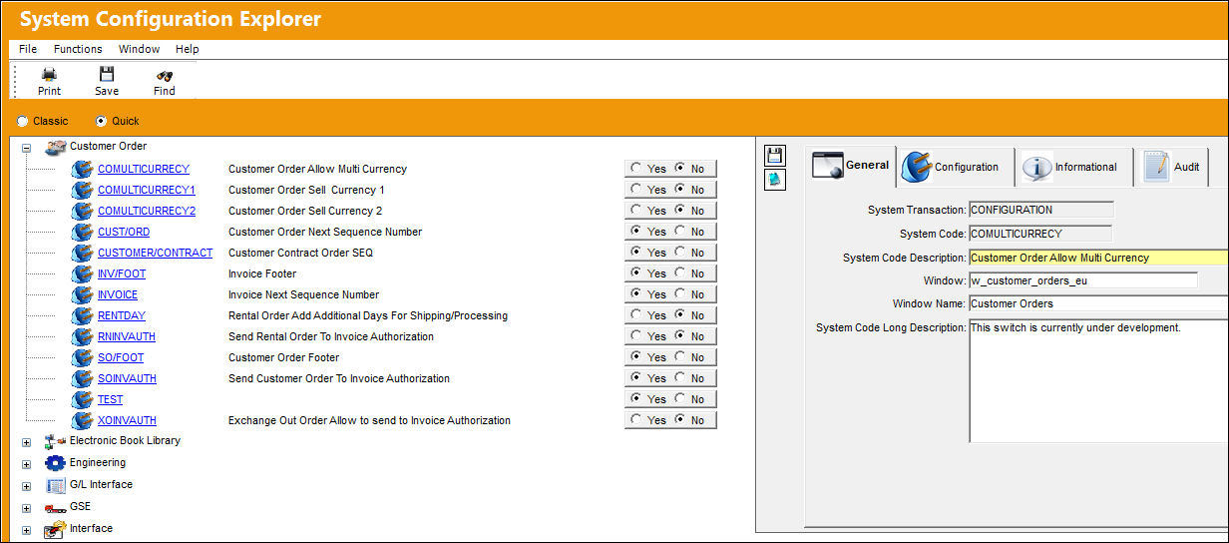Expand the GSE tree node
Screen dimensions: 1229x543
[27, 508]
